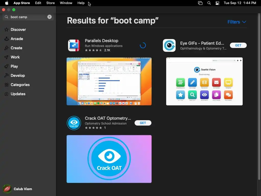Open Crack OAT large preview image
Image resolution: width=261 pixels, height=196 pixels.
[x=109, y=159]
